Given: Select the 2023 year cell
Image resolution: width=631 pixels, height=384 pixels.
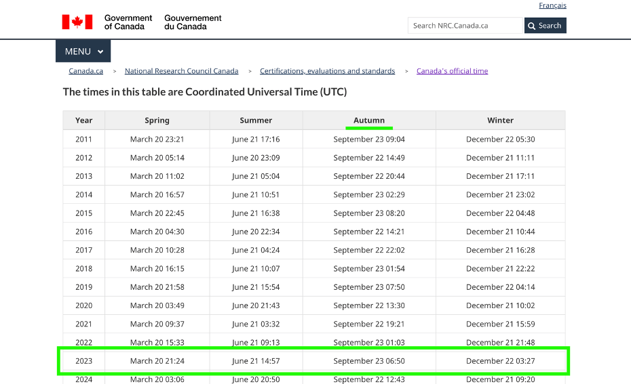Looking at the screenshot, I should point(83,361).
